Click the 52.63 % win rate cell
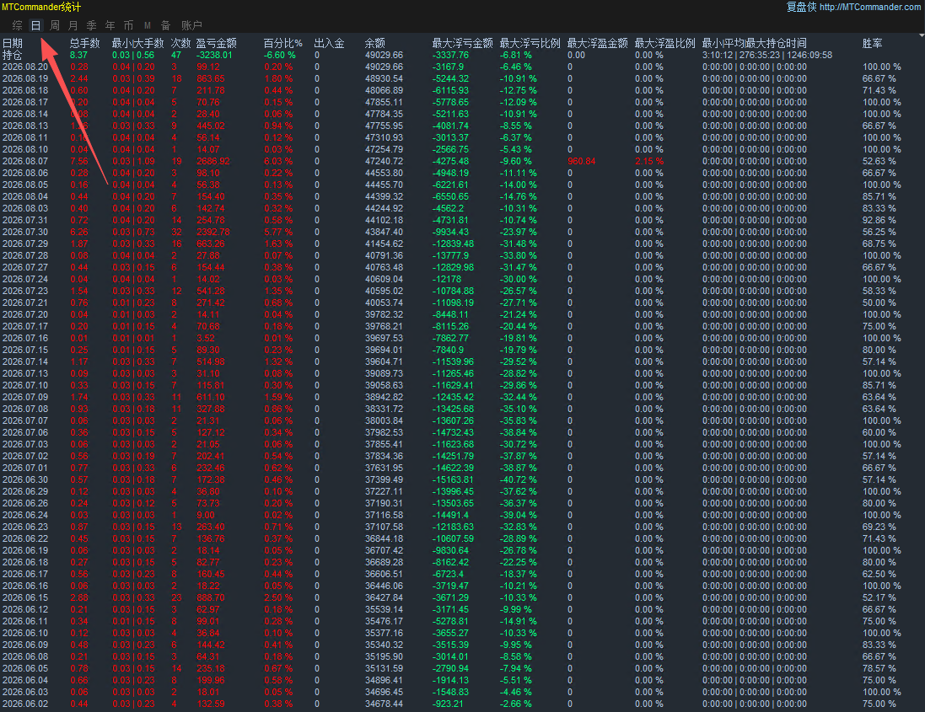Screen dimensions: 925x712 coord(879,161)
